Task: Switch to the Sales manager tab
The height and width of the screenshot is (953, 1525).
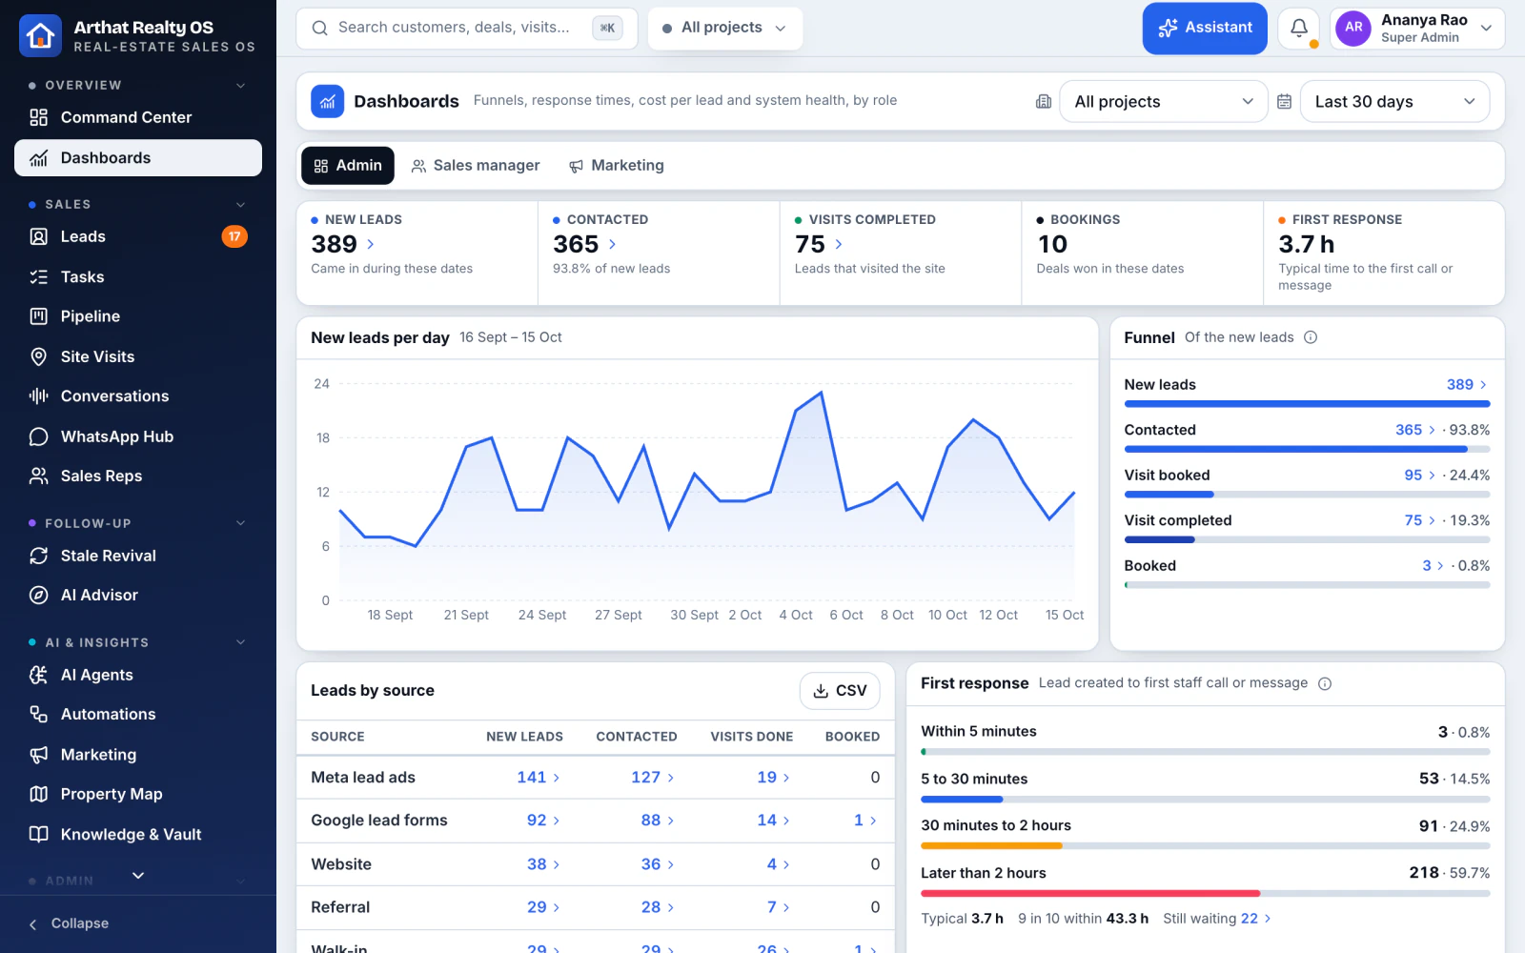Action: click(x=476, y=166)
